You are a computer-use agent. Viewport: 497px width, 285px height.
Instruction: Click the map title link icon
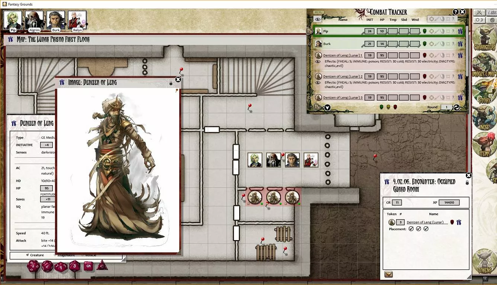tap(10, 39)
